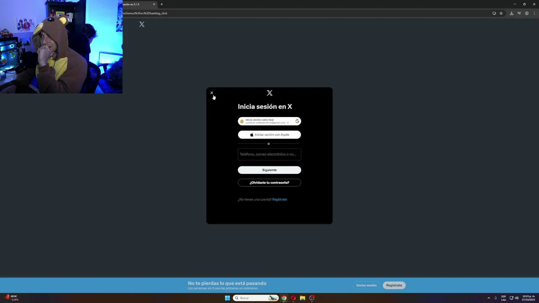Open the clock showing 10:33 p. m.
This screenshot has width=539, height=303.
(x=528, y=298)
